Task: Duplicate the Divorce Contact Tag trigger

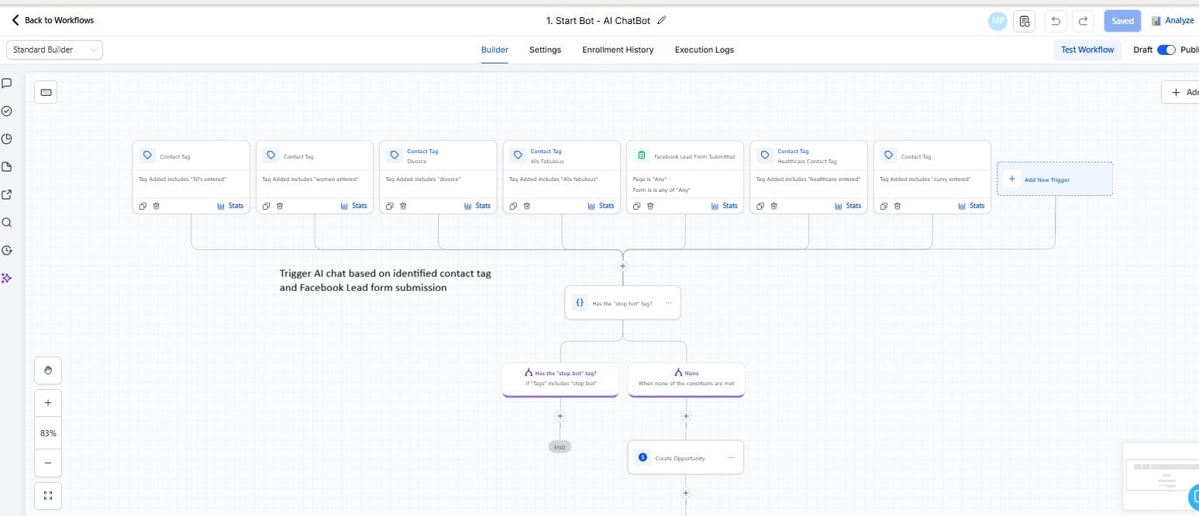Action: click(389, 206)
